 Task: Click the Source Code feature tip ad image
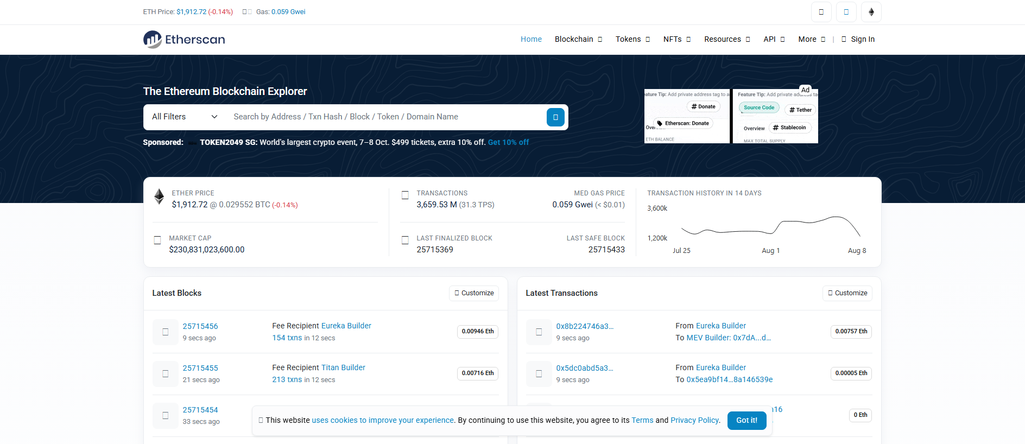click(x=775, y=116)
